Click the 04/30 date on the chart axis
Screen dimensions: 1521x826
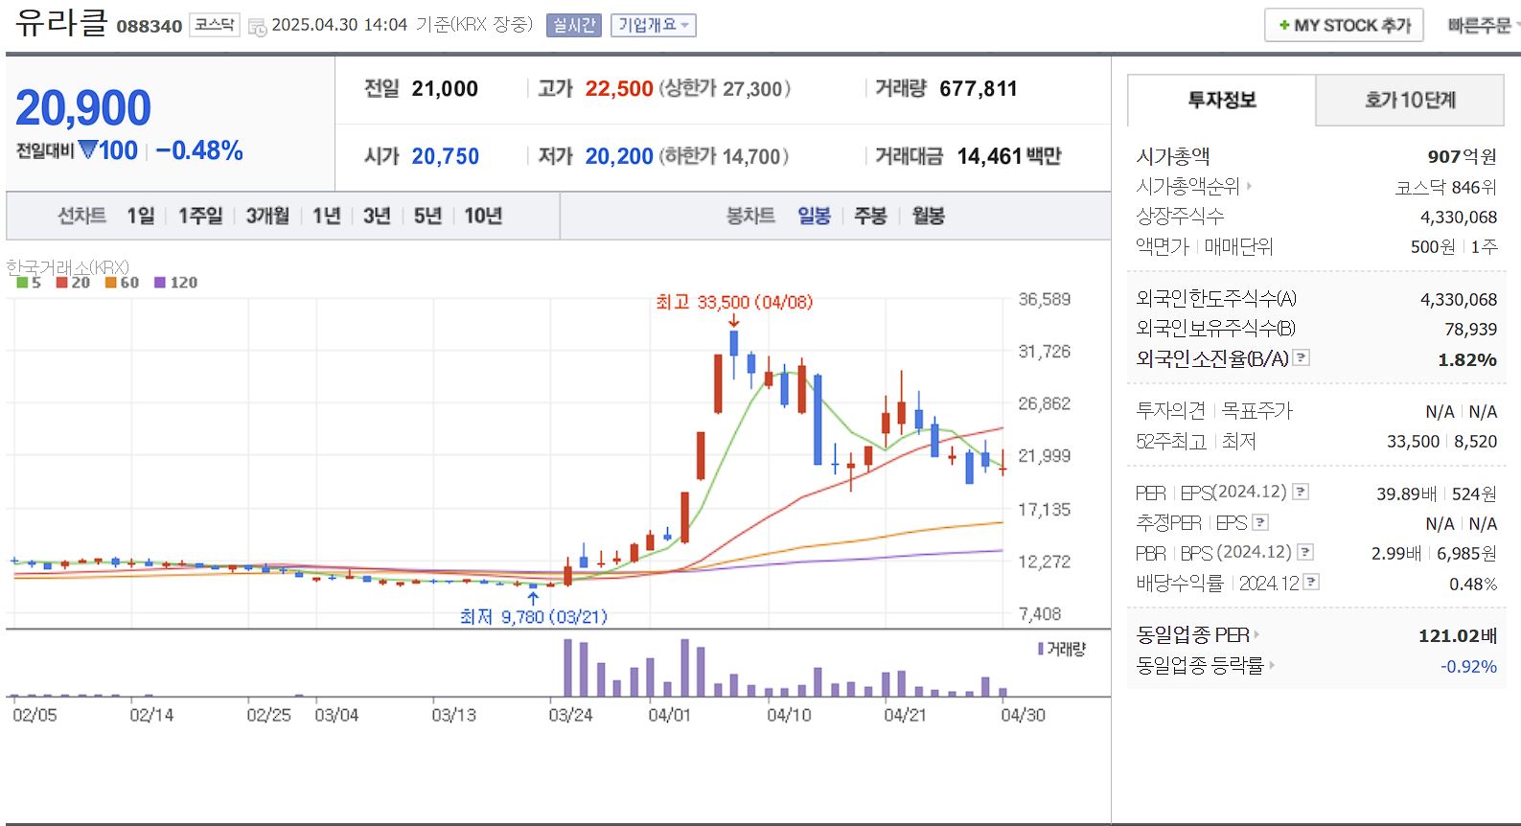(1023, 715)
